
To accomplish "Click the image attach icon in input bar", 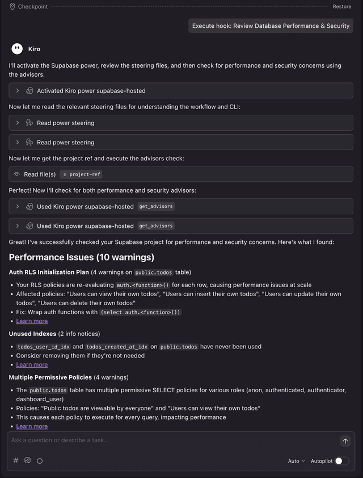I will coord(27,460).
